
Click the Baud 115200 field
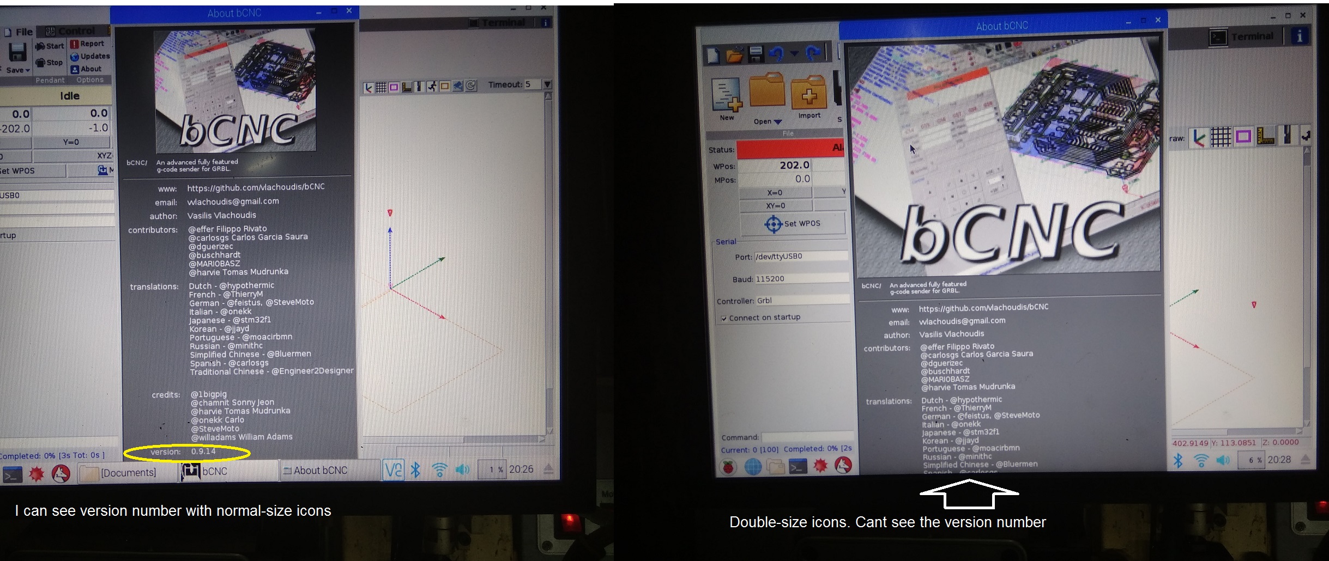tap(801, 279)
